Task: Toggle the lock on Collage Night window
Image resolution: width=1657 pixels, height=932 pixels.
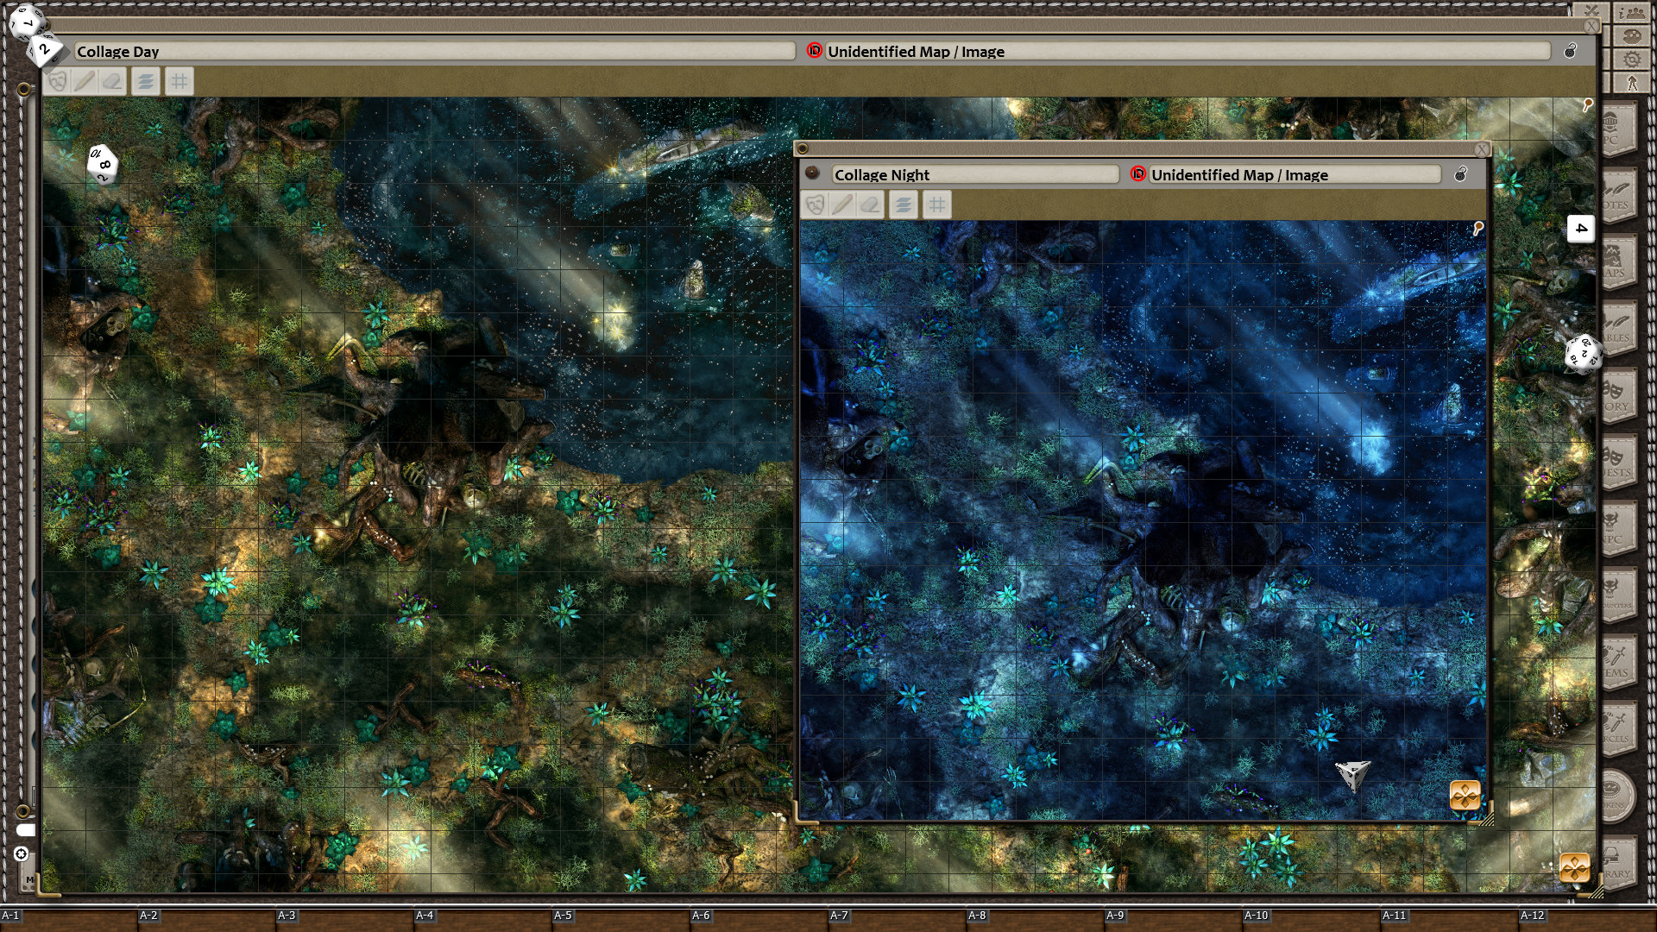Action: tap(1460, 174)
